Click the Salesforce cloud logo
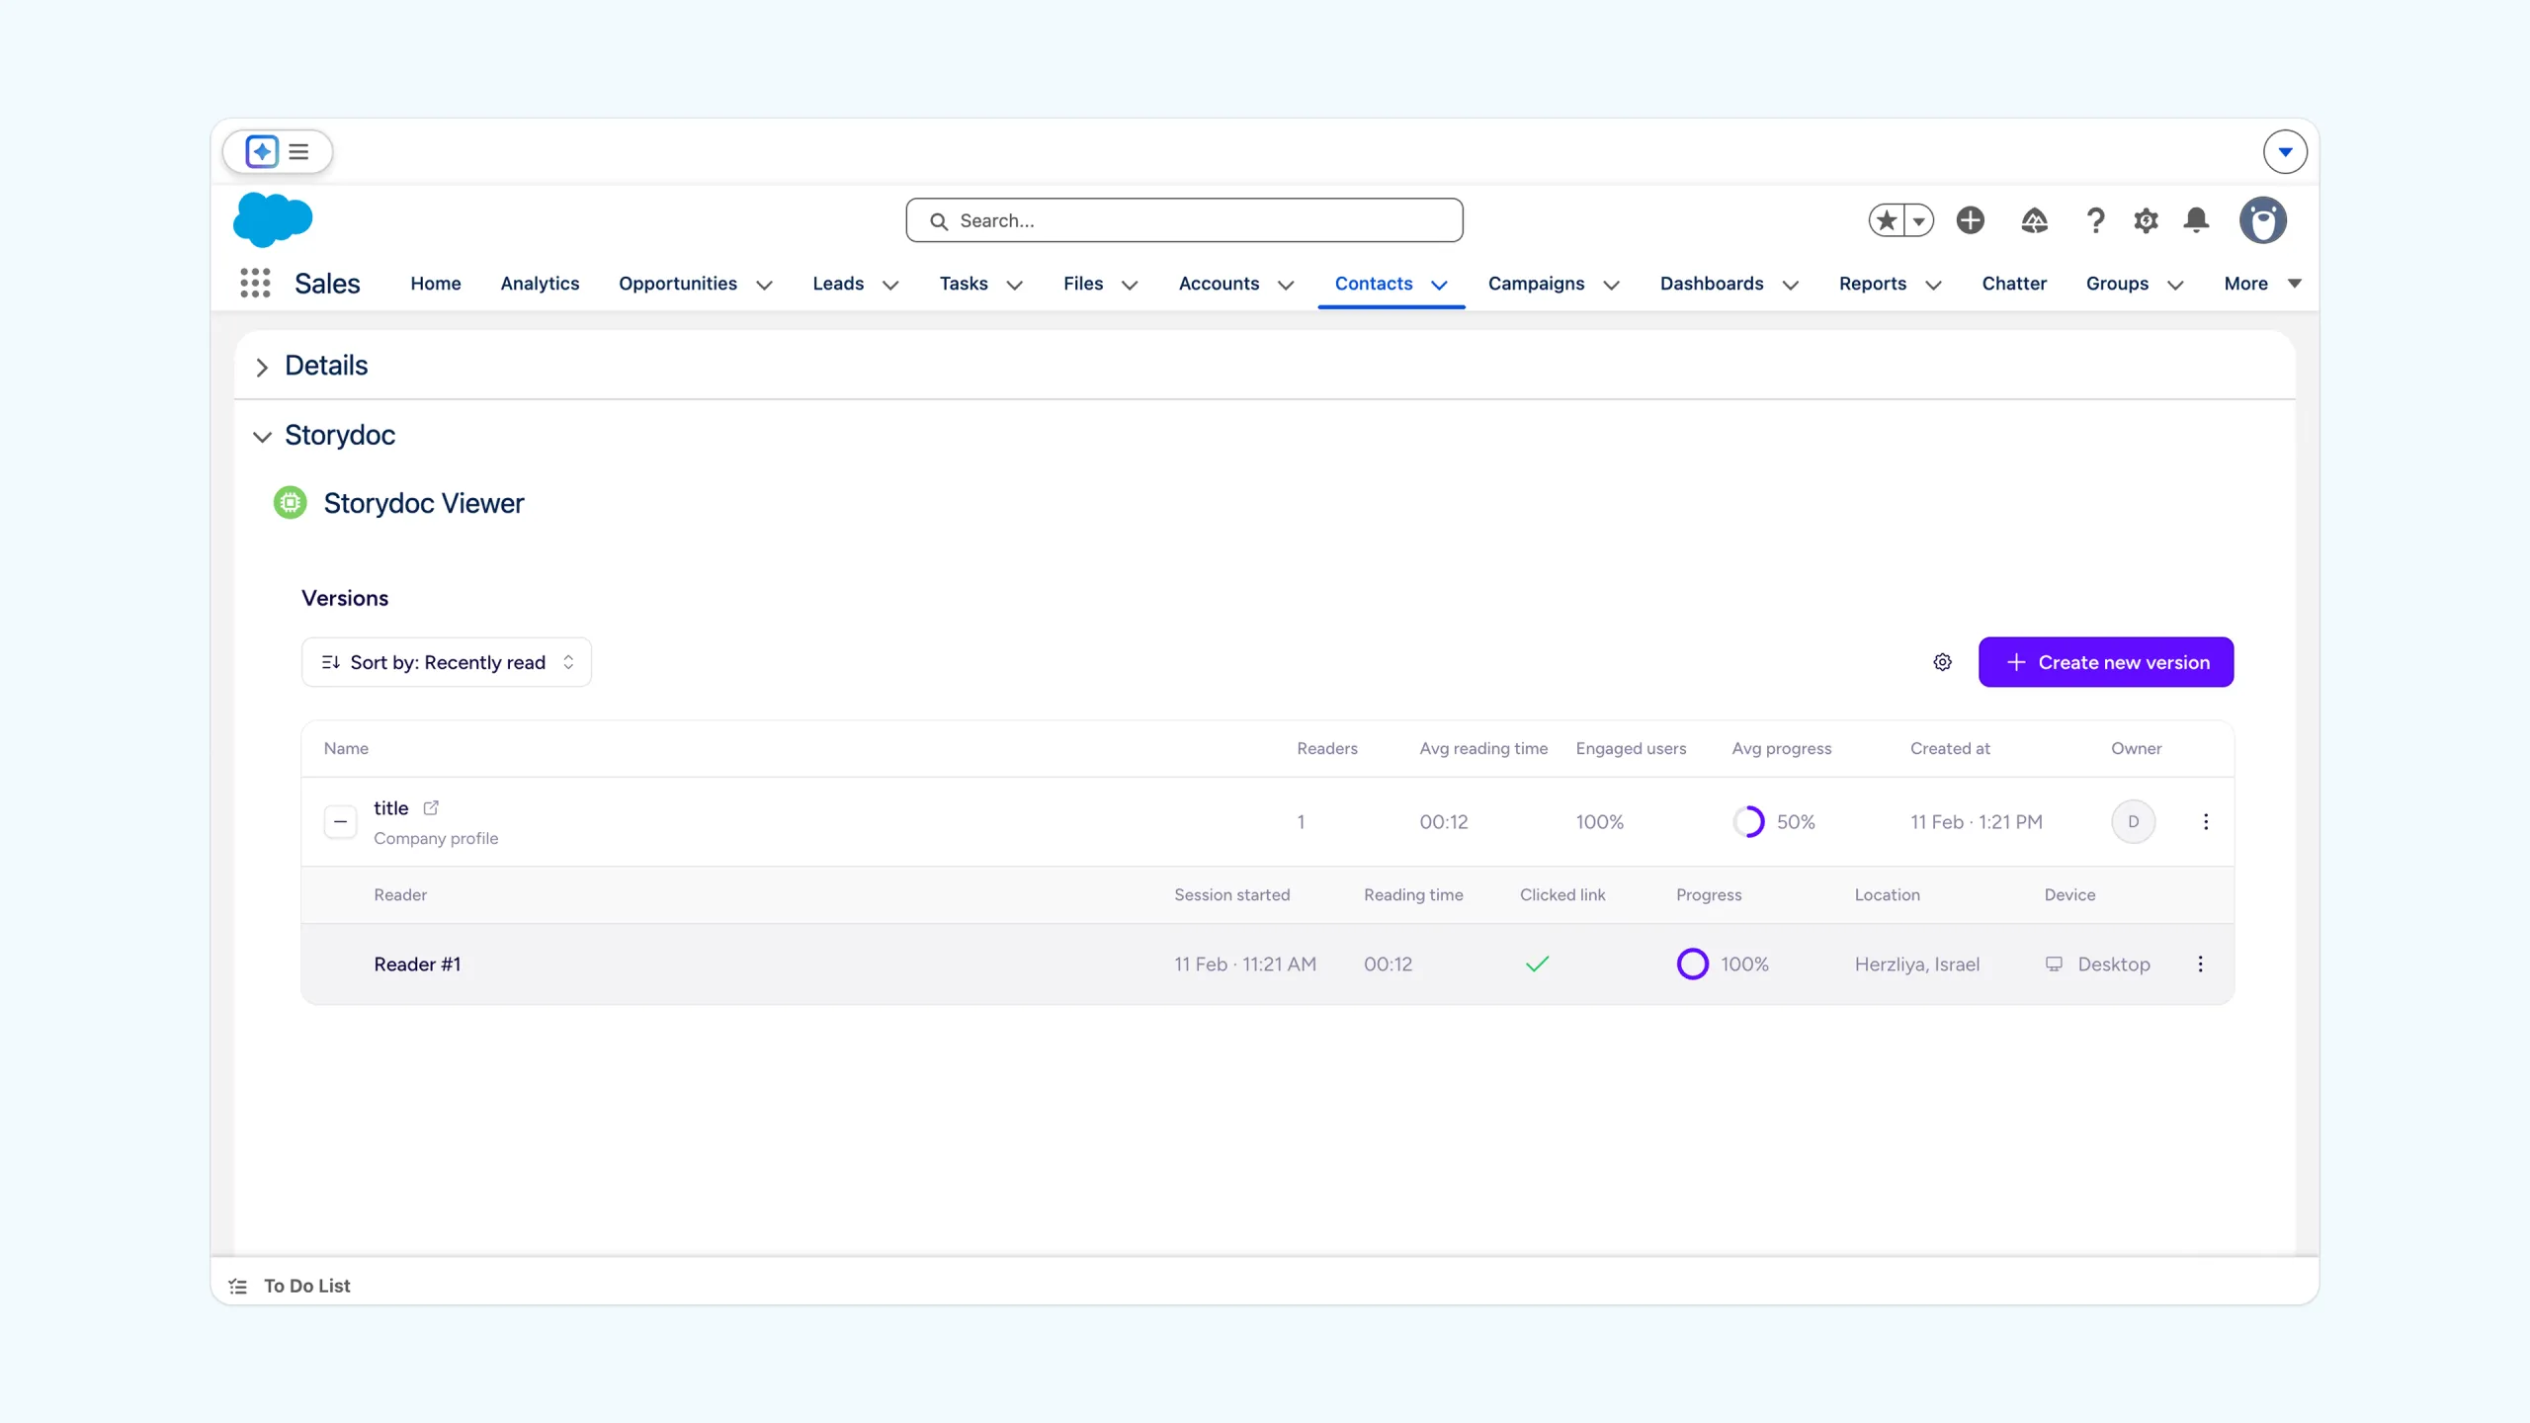This screenshot has width=2530, height=1423. point(273,219)
